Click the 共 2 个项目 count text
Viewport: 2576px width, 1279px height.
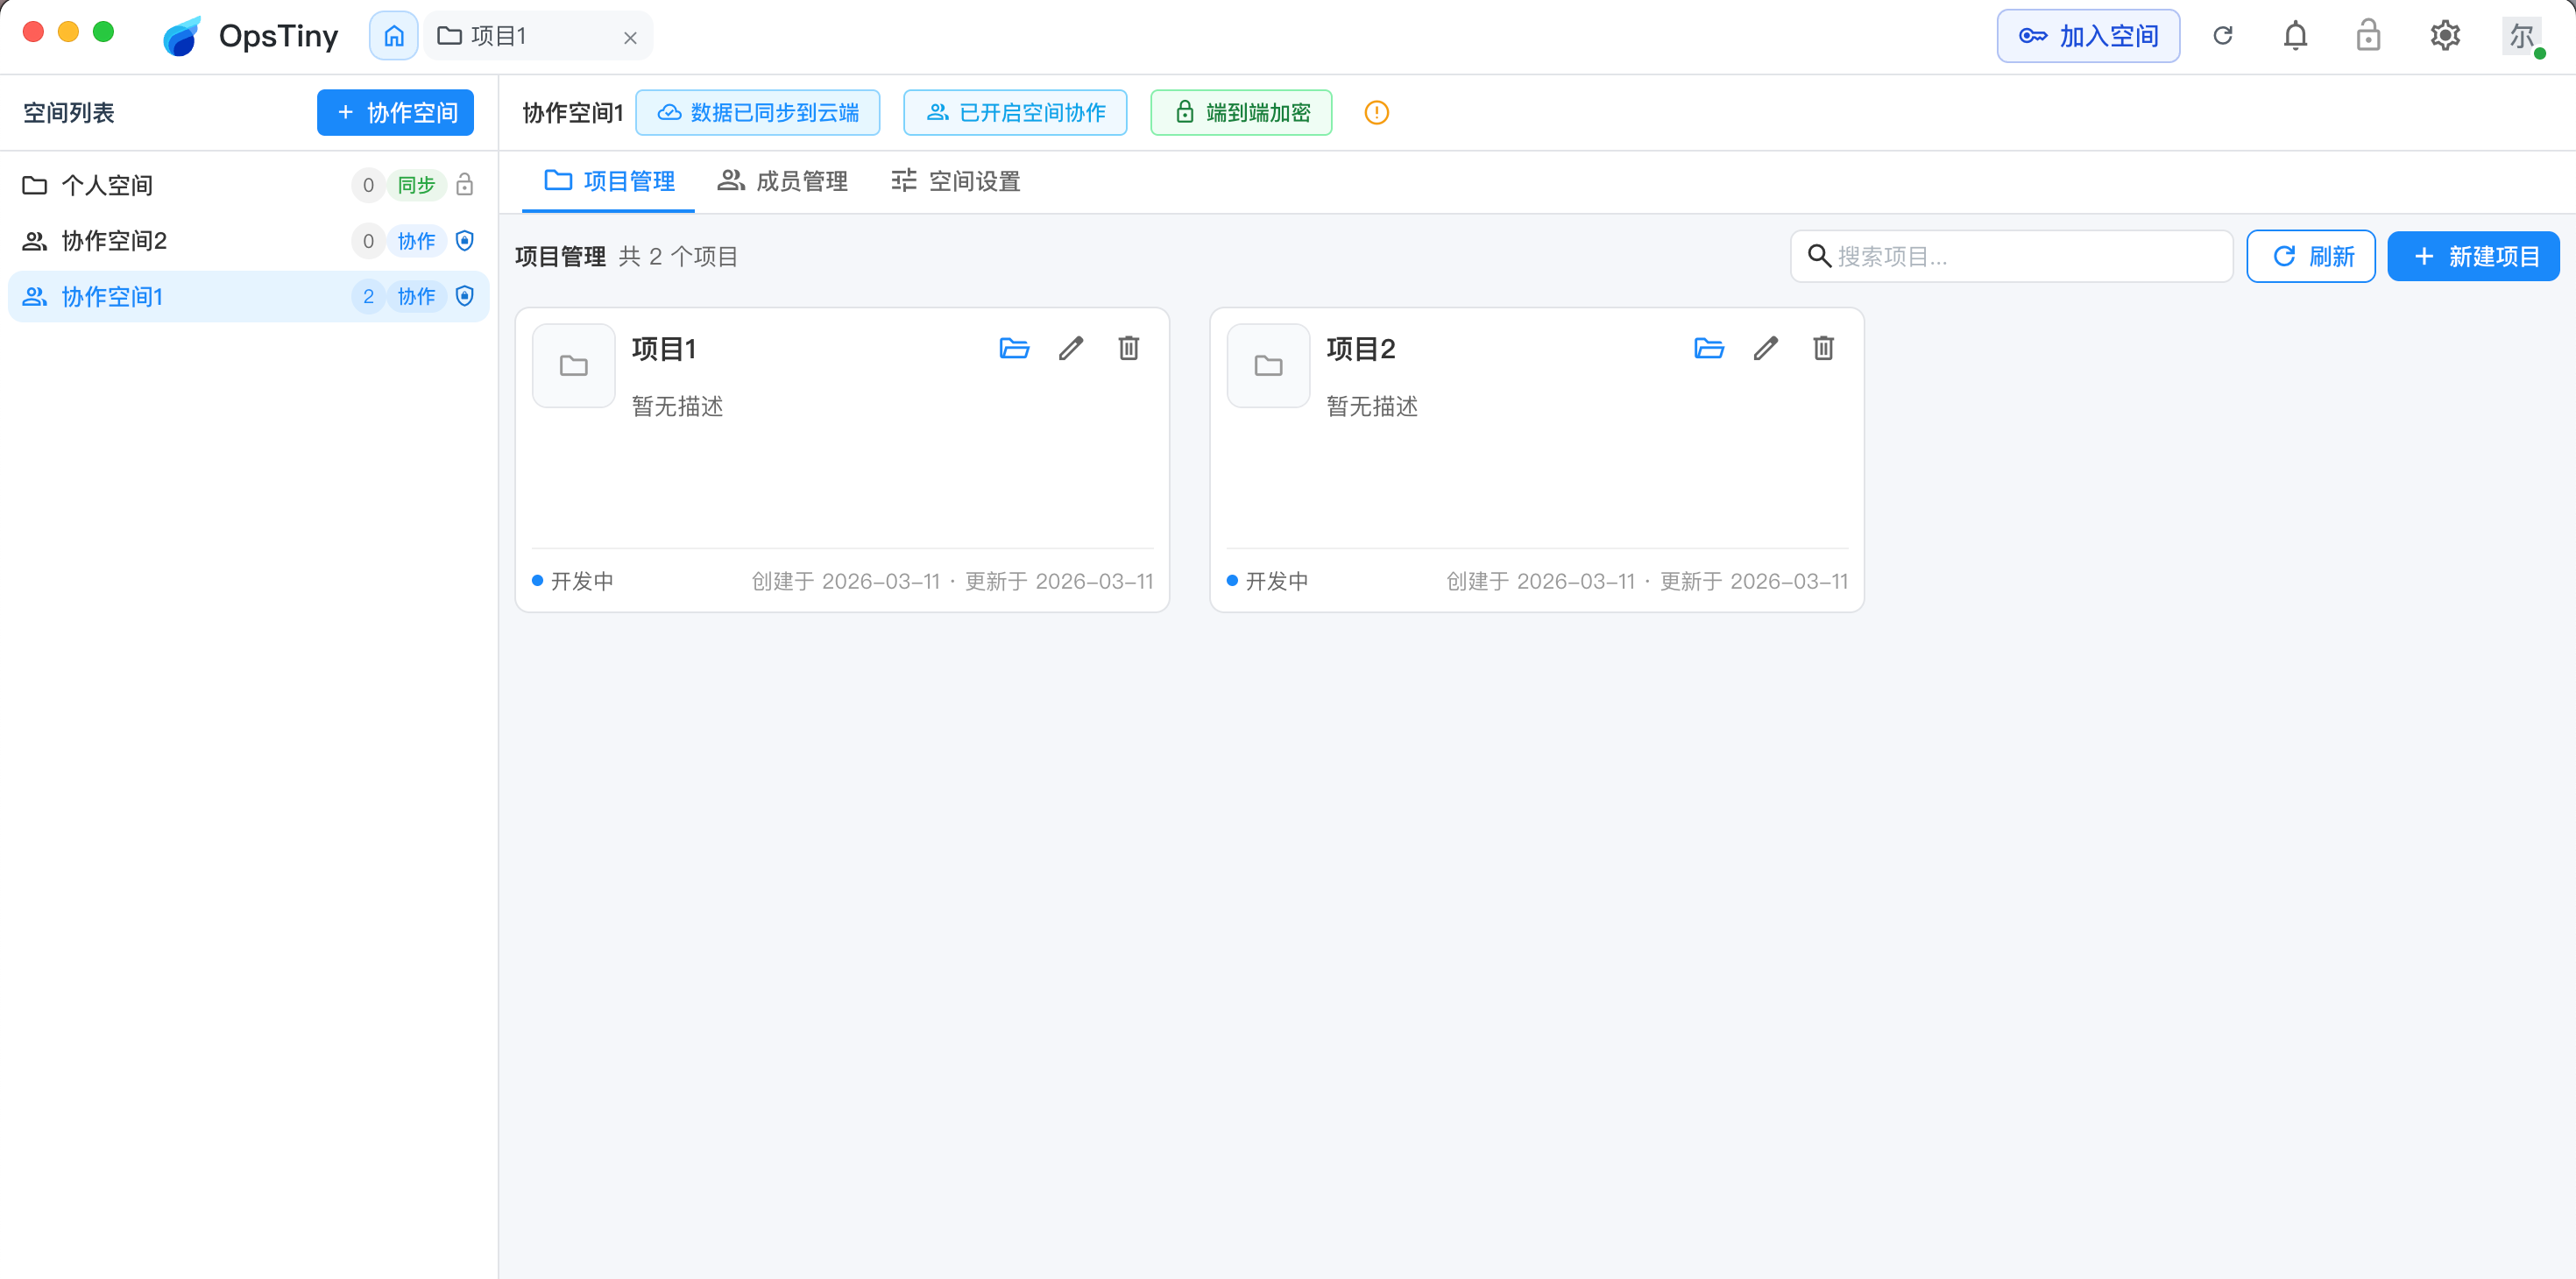(678, 257)
